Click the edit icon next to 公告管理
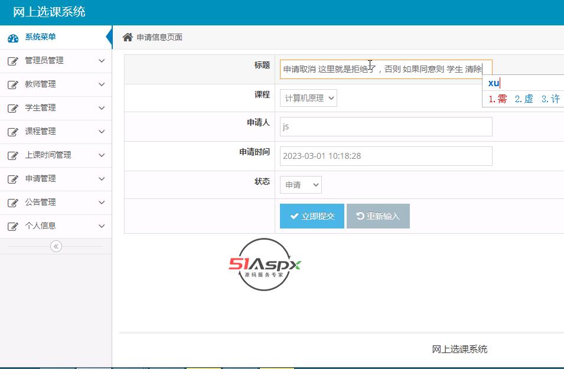The width and height of the screenshot is (564, 369). (x=13, y=203)
